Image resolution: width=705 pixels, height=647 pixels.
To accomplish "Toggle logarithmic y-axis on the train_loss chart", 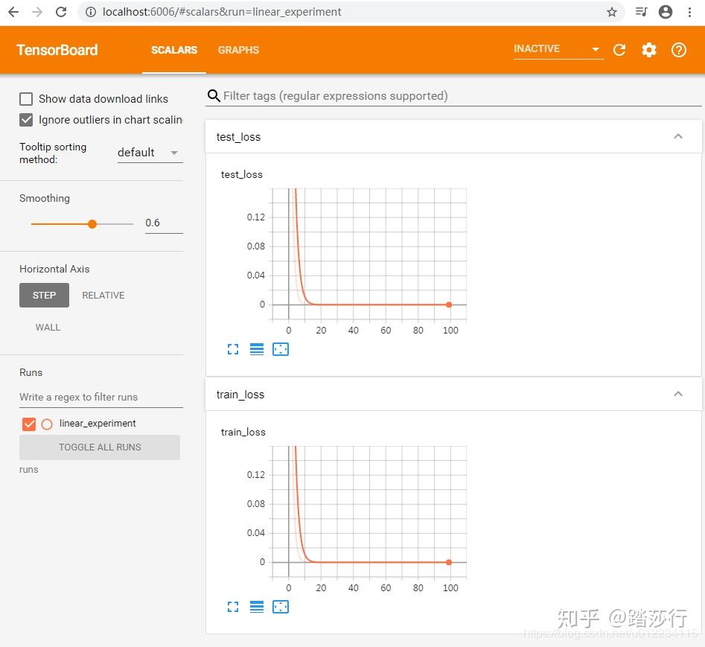I will click(x=256, y=606).
